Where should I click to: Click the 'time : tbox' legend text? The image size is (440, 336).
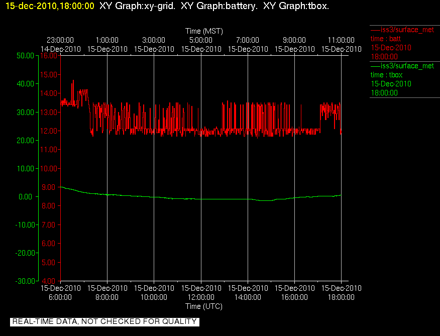click(x=386, y=75)
